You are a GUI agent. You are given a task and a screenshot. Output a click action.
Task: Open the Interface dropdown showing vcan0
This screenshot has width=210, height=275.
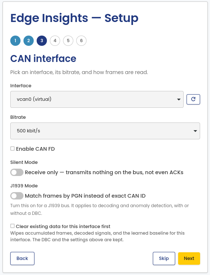click(x=97, y=99)
